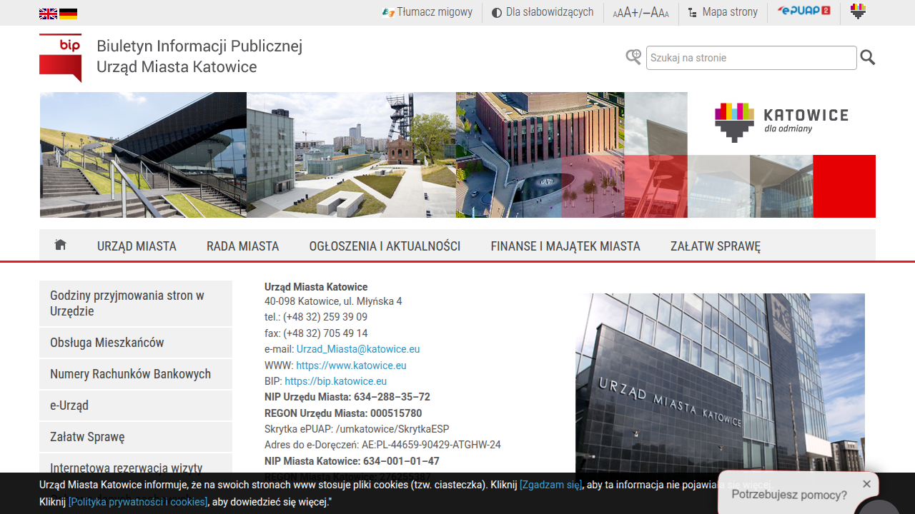Click the Katowice heart logo in top bar

[x=858, y=11]
